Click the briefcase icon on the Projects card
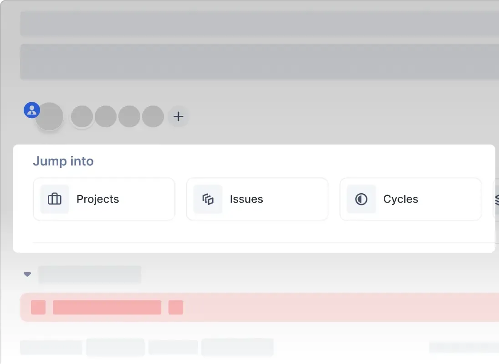Image resolution: width=499 pixels, height=364 pixels. click(x=55, y=199)
